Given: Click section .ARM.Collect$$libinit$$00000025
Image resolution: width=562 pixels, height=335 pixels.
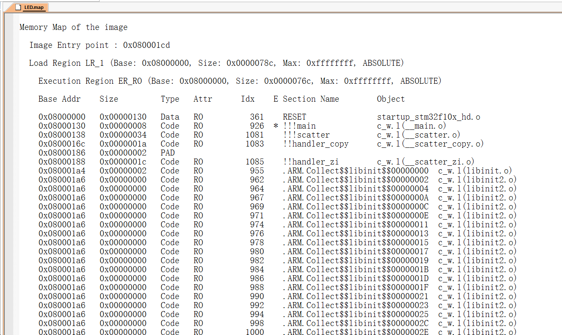Looking at the screenshot, I should (356, 314).
